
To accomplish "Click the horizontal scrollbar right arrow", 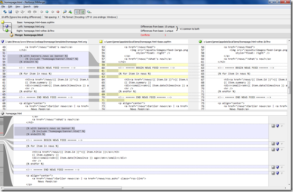I will [x=286, y=188].
